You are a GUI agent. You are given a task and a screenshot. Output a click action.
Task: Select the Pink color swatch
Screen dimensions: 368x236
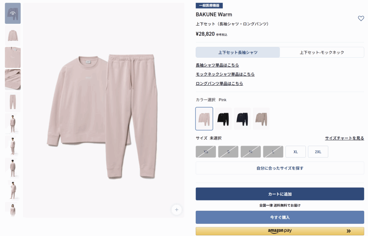204,119
